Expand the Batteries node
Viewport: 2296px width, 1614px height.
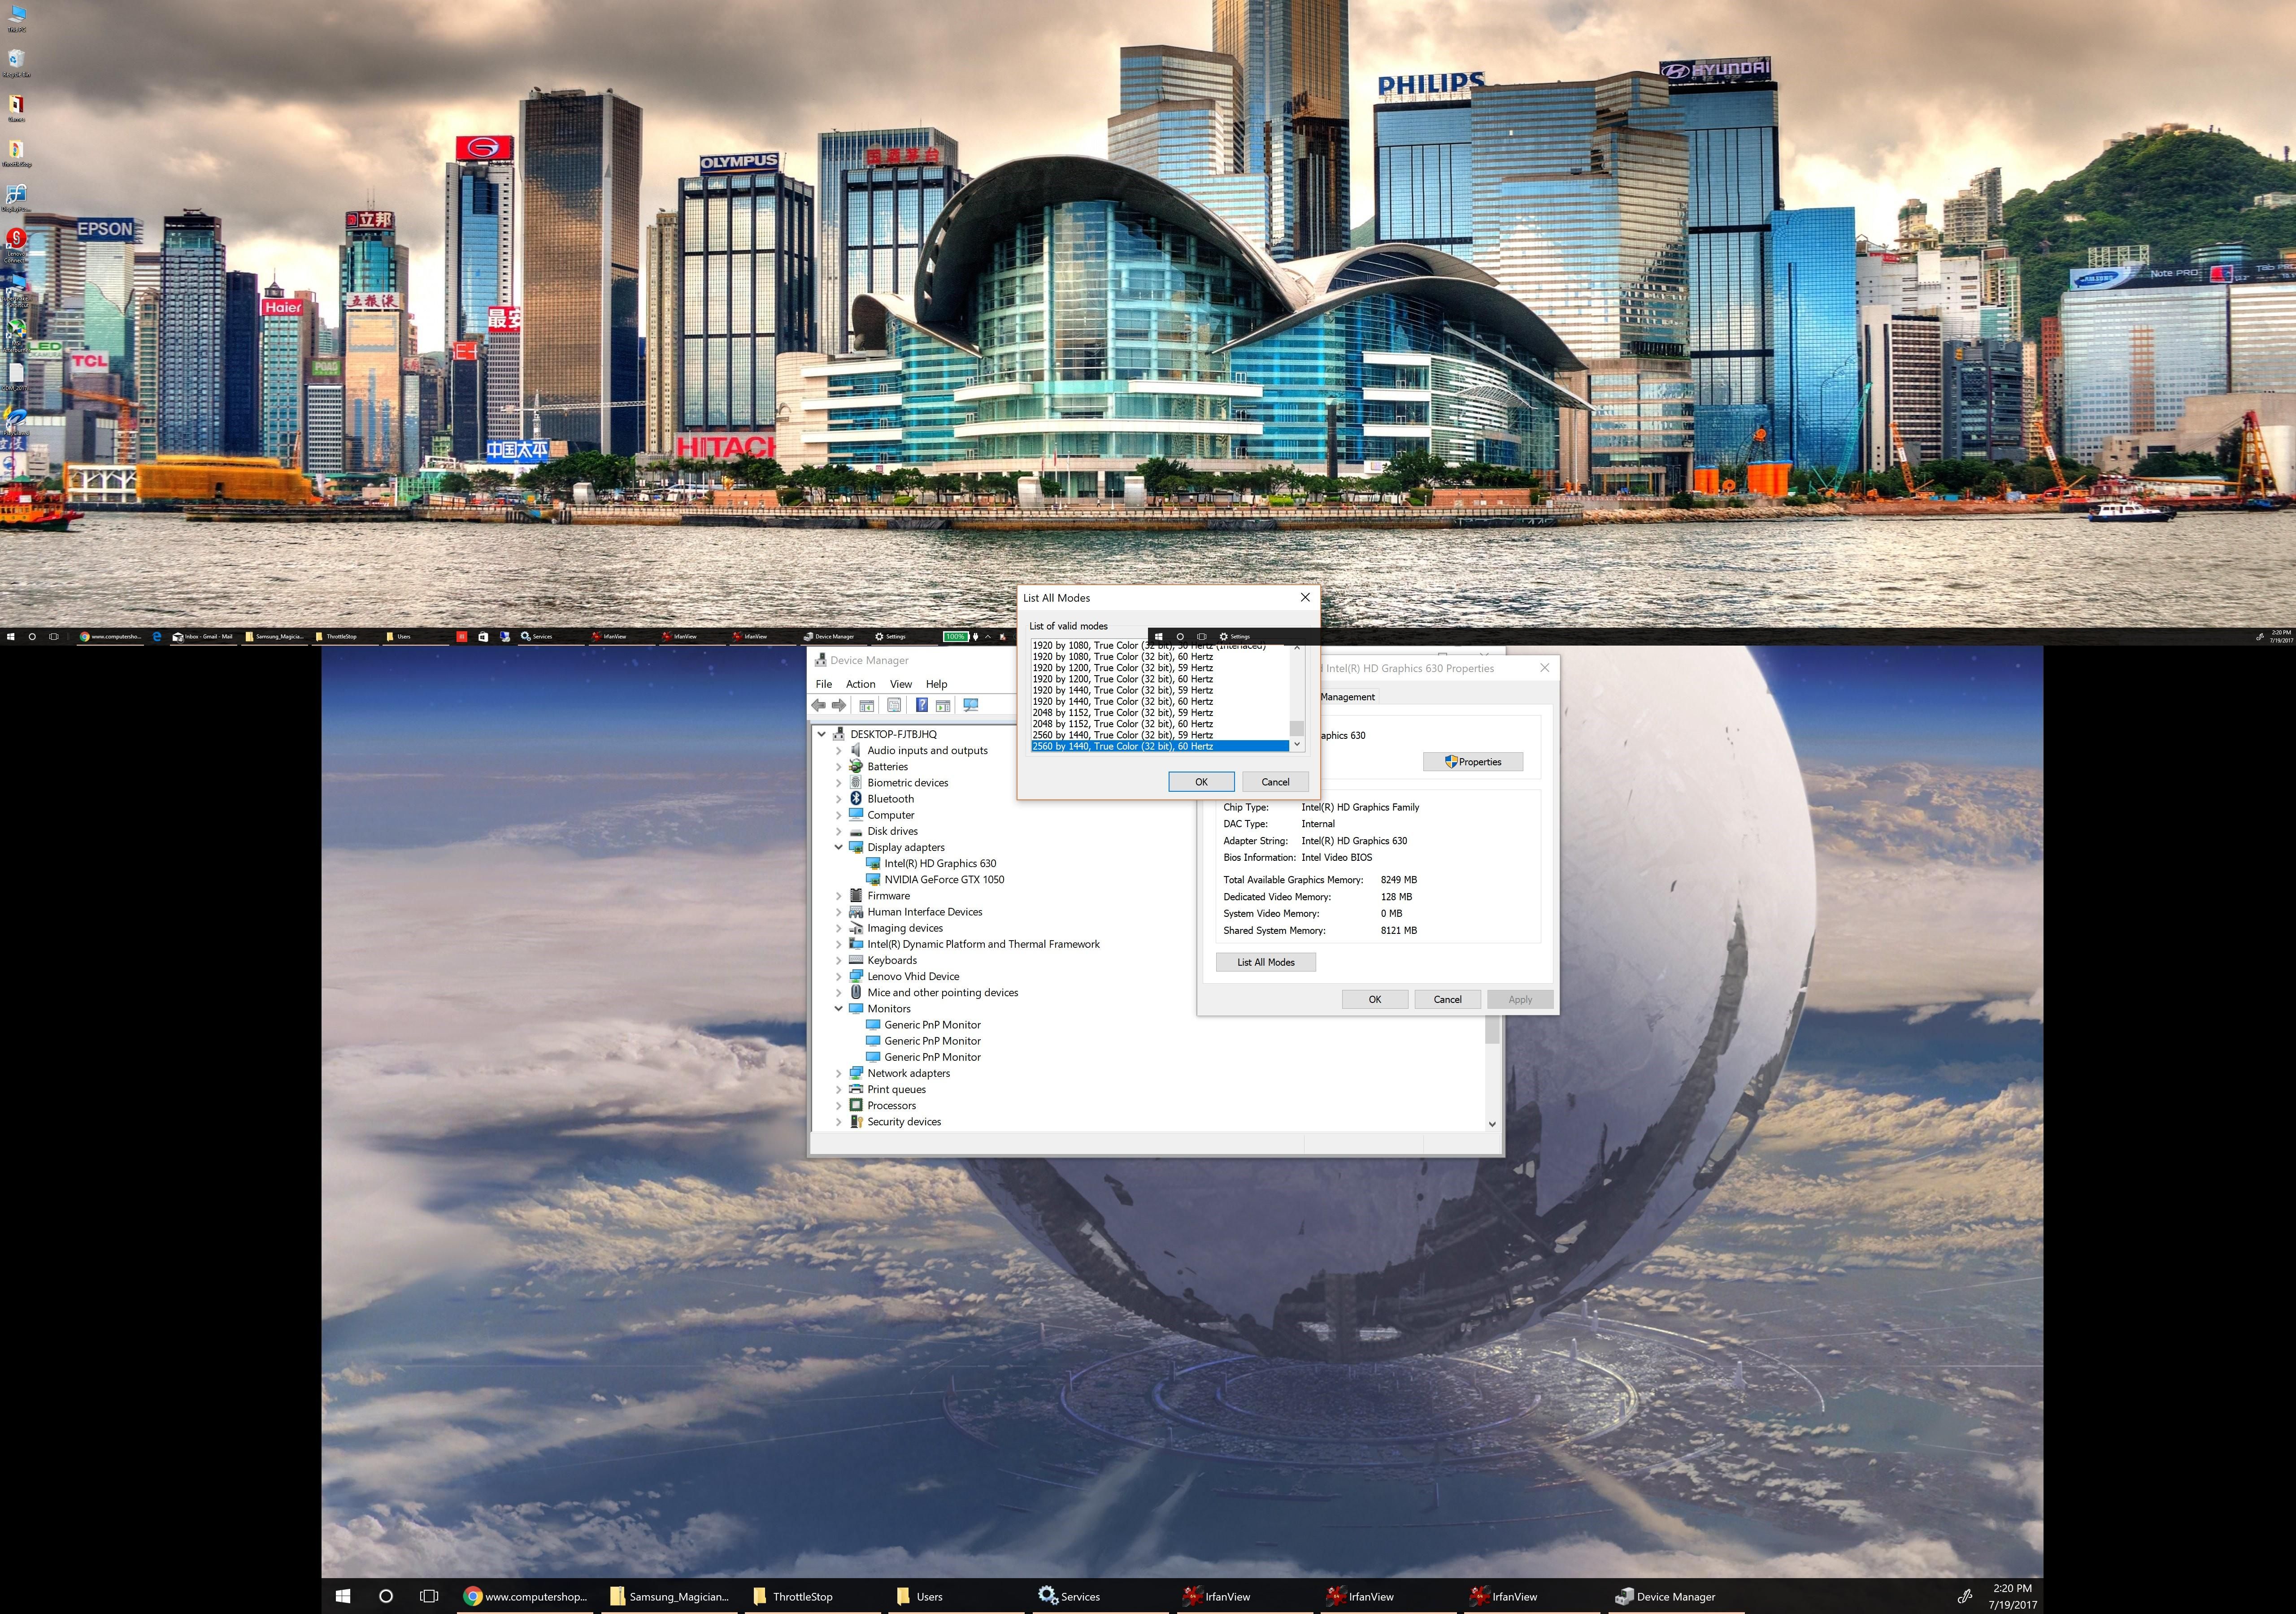tap(838, 766)
